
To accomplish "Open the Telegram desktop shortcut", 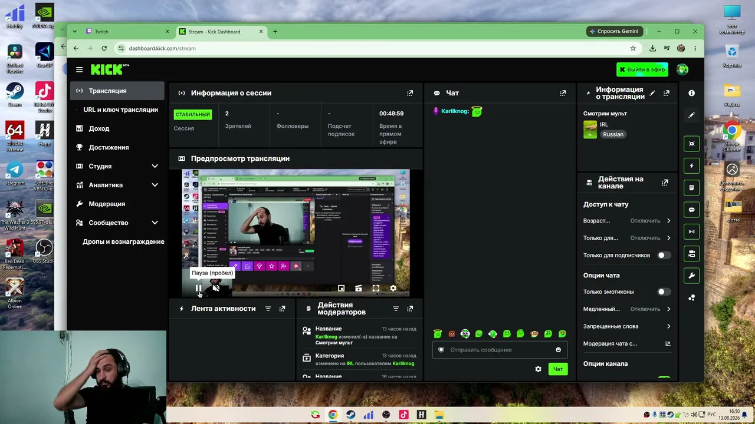I will coord(15,174).
